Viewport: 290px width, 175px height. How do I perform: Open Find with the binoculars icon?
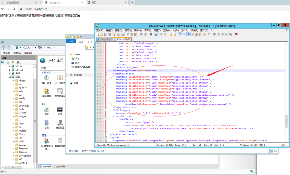151,34
